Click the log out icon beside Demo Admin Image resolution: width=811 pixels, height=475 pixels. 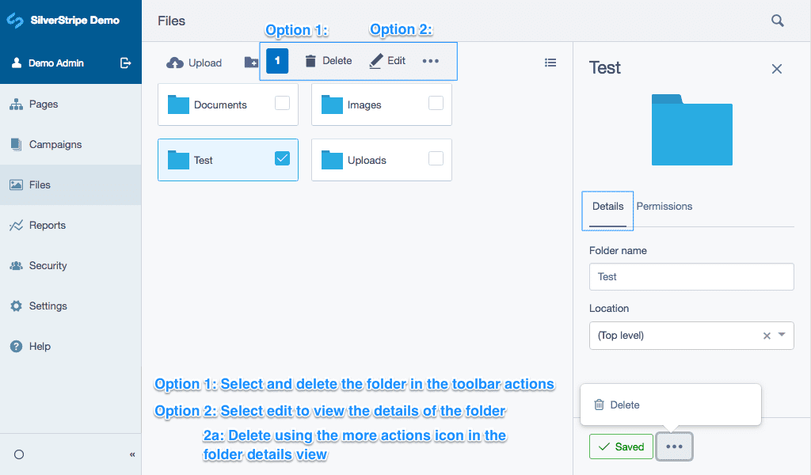point(125,63)
